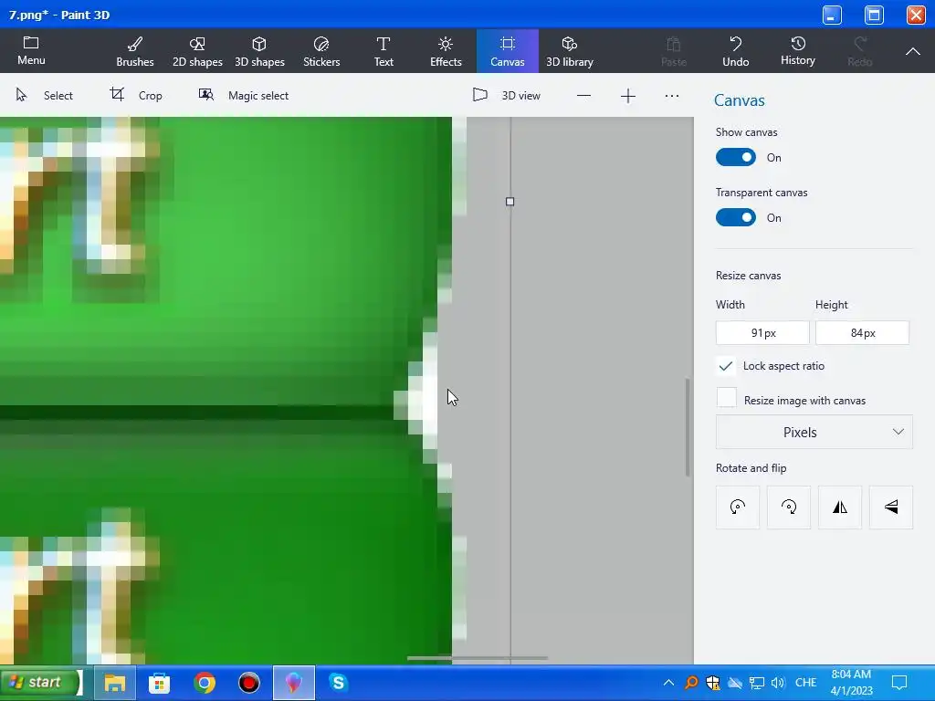This screenshot has height=701, width=935.
Task: Flip canvas vertically
Action: coord(891,507)
